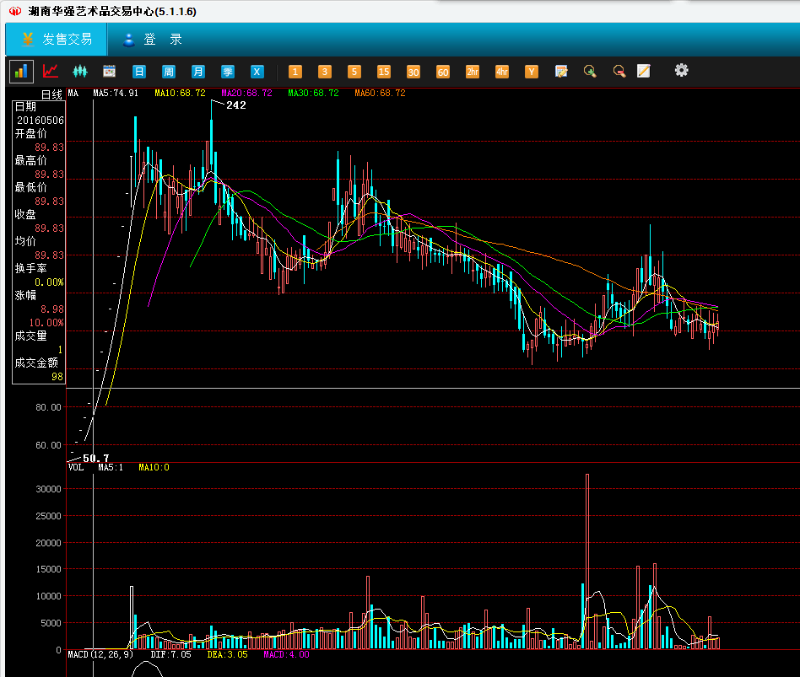800x677 pixels.
Task: Click the 30000 volume axis label
Action: tap(48, 489)
